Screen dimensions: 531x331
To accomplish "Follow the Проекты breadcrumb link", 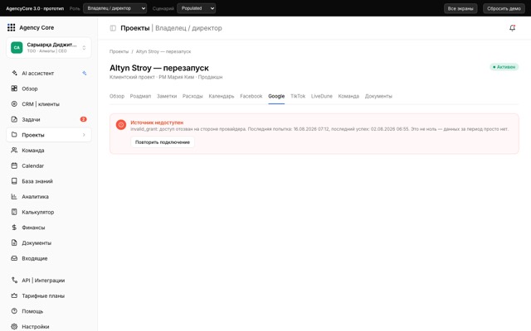I will point(119,51).
